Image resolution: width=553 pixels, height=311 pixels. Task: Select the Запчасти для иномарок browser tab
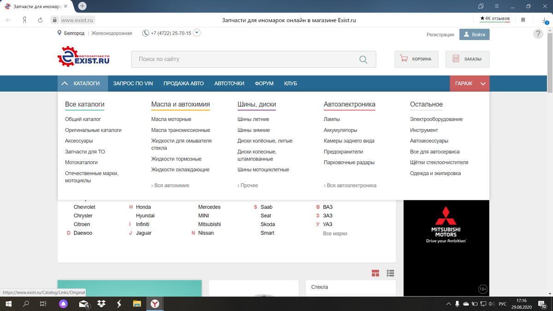(x=38, y=6)
